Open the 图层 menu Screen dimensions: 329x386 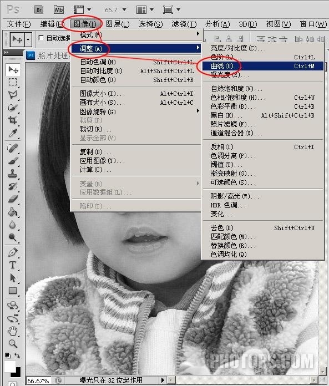coord(118,24)
